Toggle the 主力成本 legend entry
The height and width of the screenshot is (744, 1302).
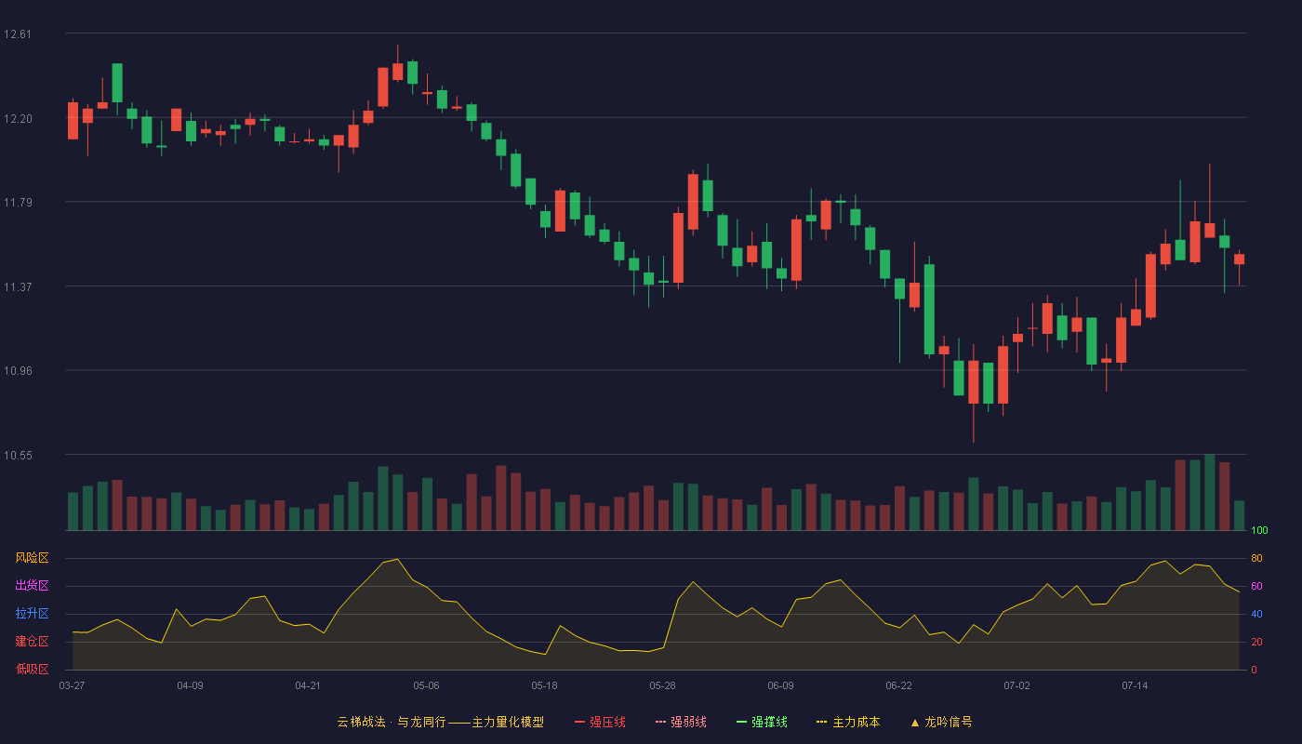pos(848,722)
